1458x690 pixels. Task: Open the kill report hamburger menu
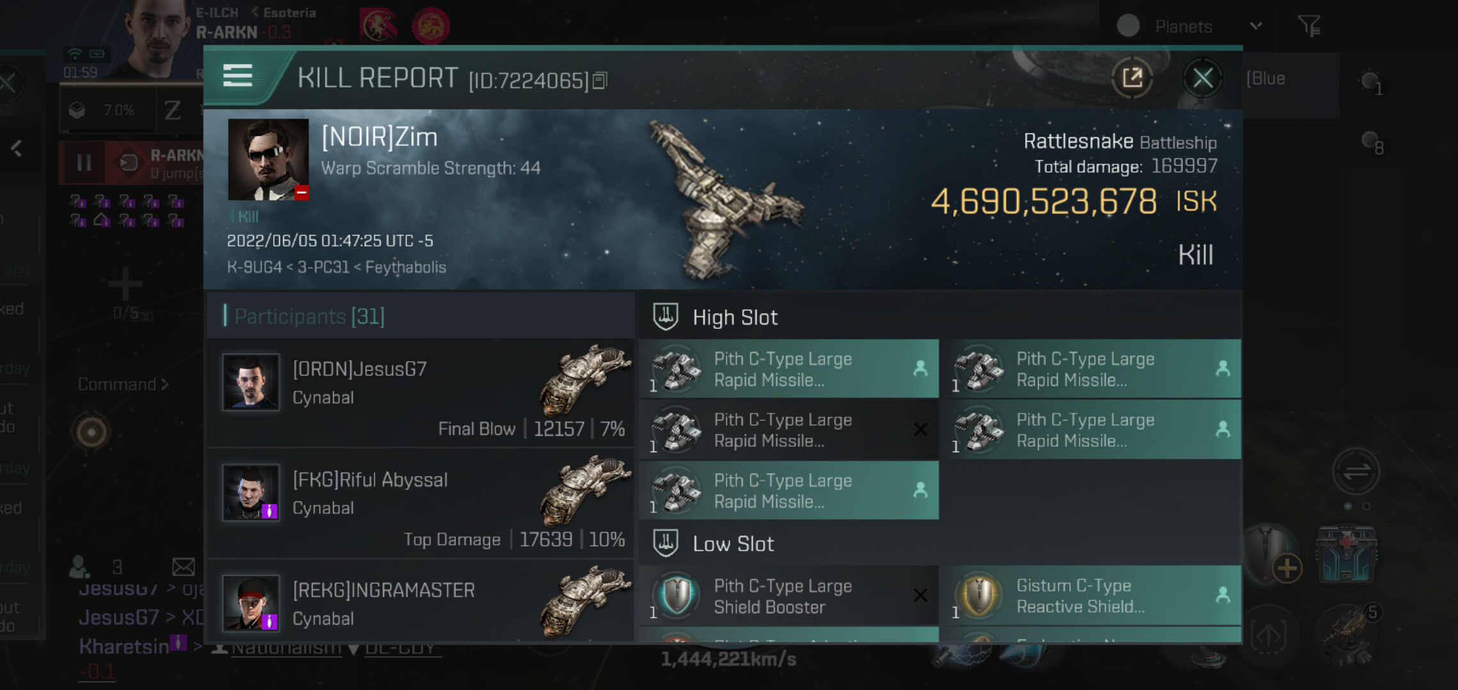[x=237, y=75]
